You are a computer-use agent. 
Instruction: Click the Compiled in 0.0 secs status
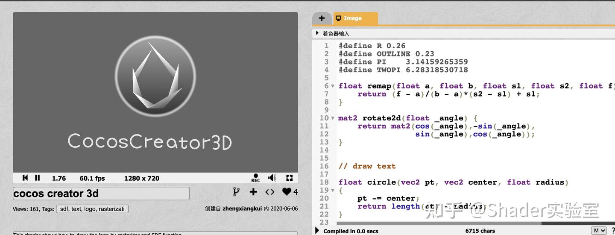tap(351, 231)
